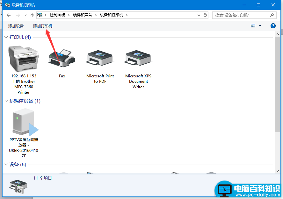Select the Microsoft XPS Document Writer
283x199 pixels.
pos(138,57)
